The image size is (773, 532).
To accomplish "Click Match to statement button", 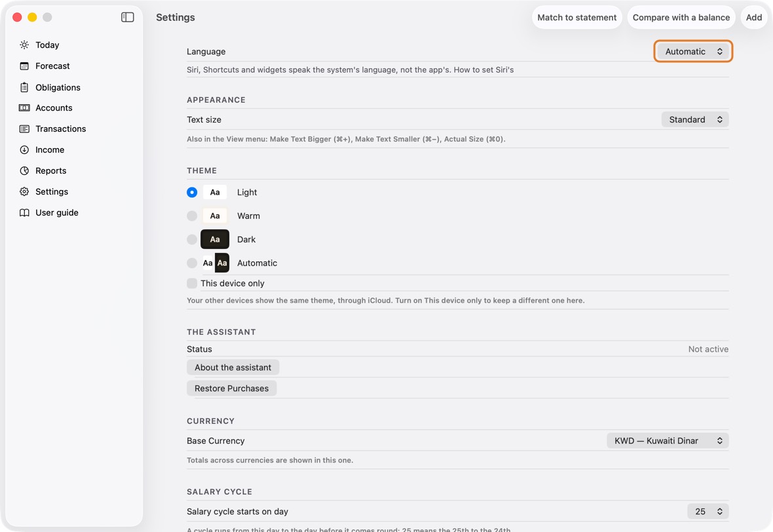I will 576,17.
